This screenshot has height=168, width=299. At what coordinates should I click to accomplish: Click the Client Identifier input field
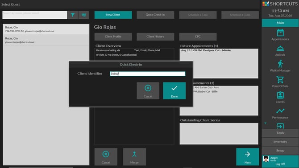pyautogui.click(x=148, y=74)
